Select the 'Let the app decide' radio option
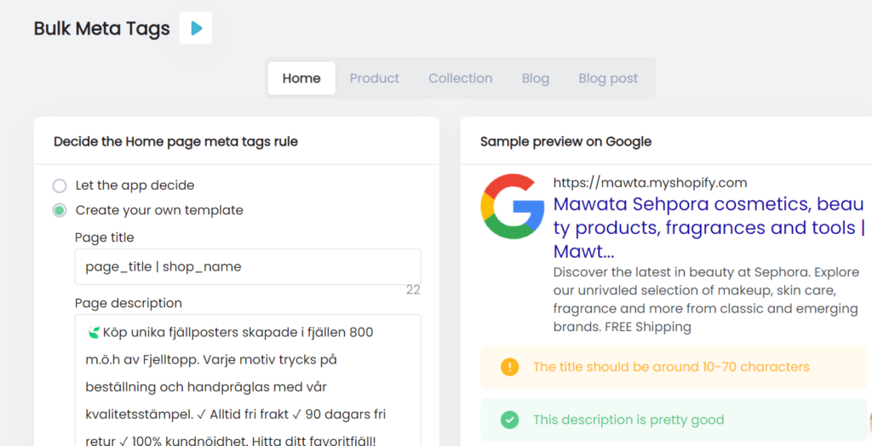Screen dimensions: 872x446 click(x=60, y=186)
